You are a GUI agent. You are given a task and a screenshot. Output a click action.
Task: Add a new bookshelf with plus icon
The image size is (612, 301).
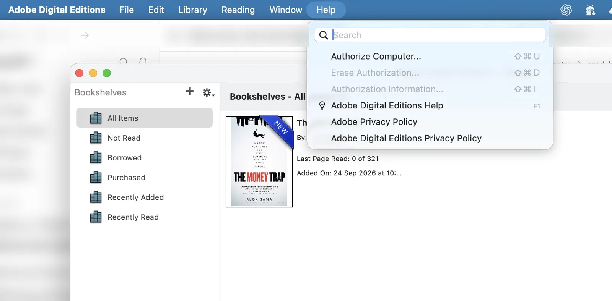[190, 91]
